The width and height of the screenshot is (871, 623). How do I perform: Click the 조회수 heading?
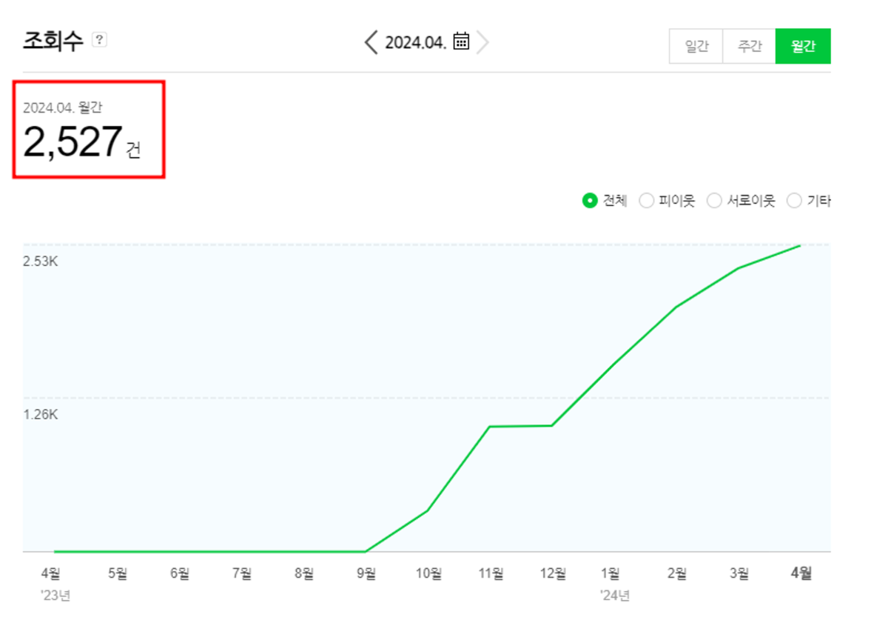(x=53, y=41)
